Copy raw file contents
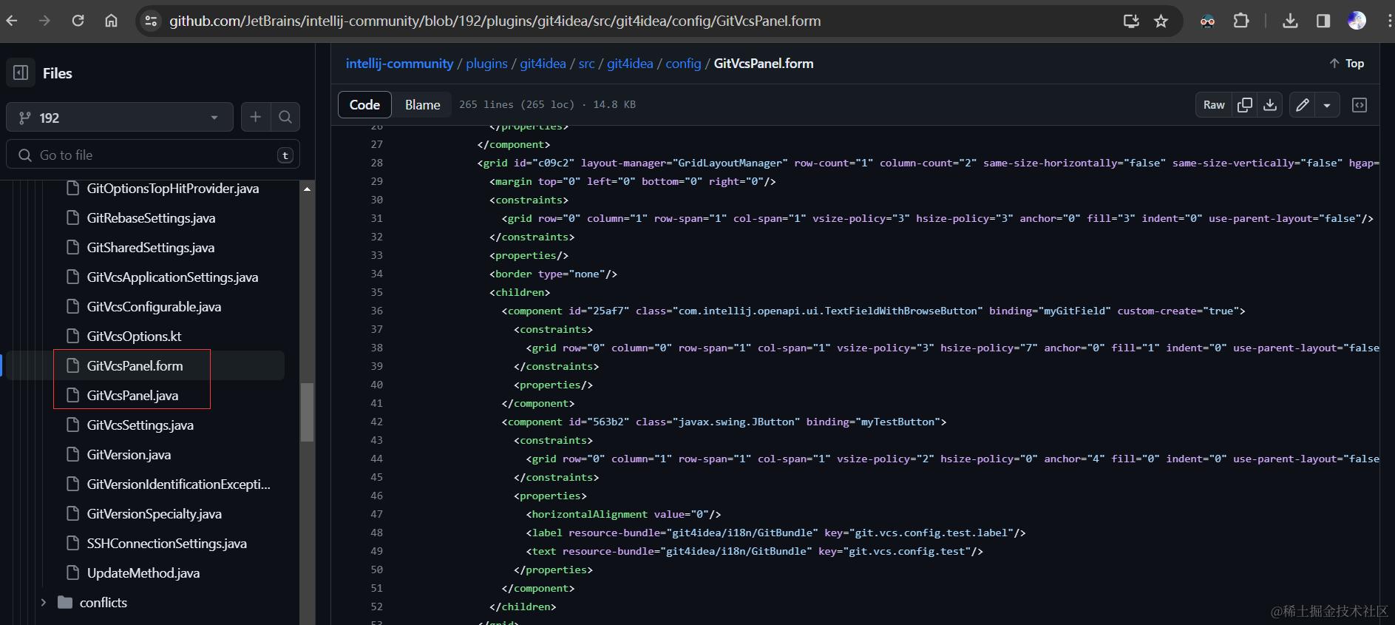Screen dimensions: 1395x625 (1245, 105)
